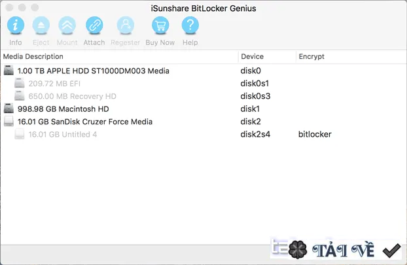Open the Regester user icon
The image size is (407, 265).
click(126, 25)
